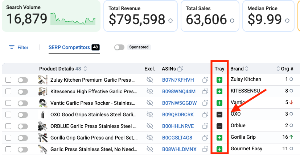Screen dimensions: 300x155
Task: Add Gourmet Easy product to tray
Action: (x=219, y=149)
